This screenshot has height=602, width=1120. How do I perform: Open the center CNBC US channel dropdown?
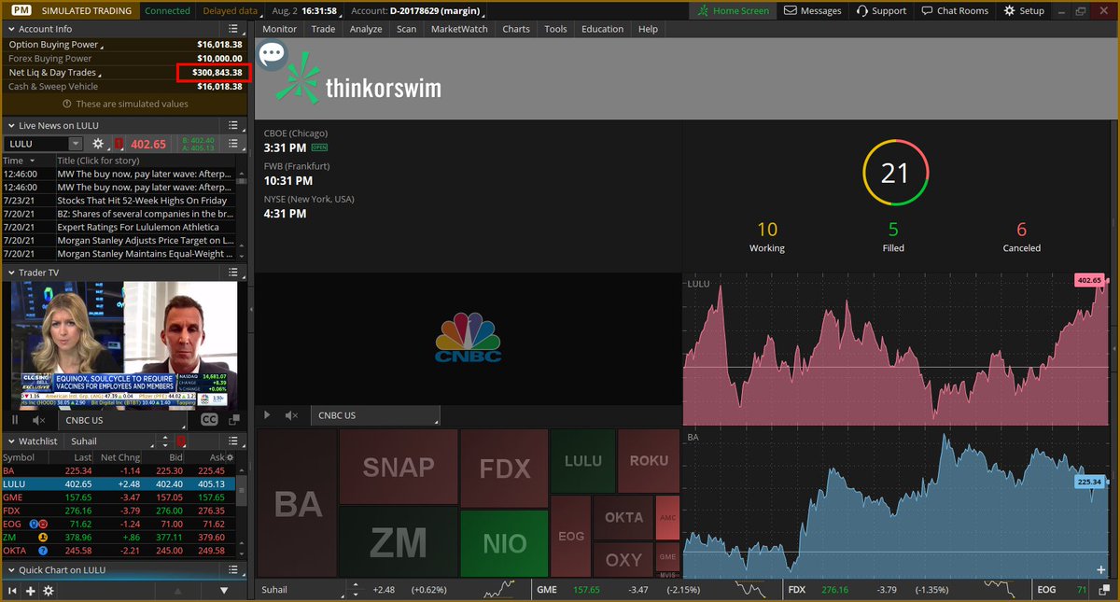pos(375,415)
